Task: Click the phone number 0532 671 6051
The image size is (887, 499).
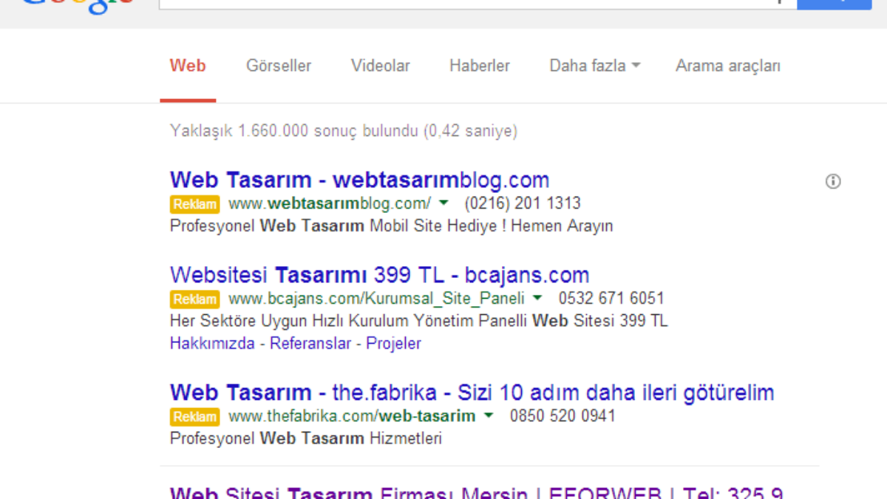Action: (x=611, y=299)
